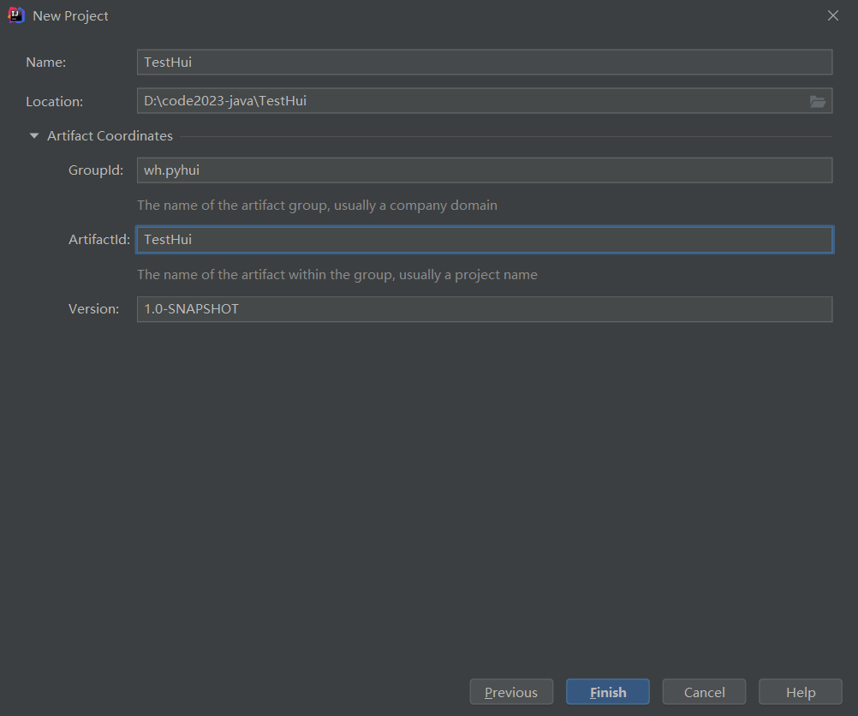Screen dimensions: 858x716
Task: Click Finish to create the project
Action: 608,692
